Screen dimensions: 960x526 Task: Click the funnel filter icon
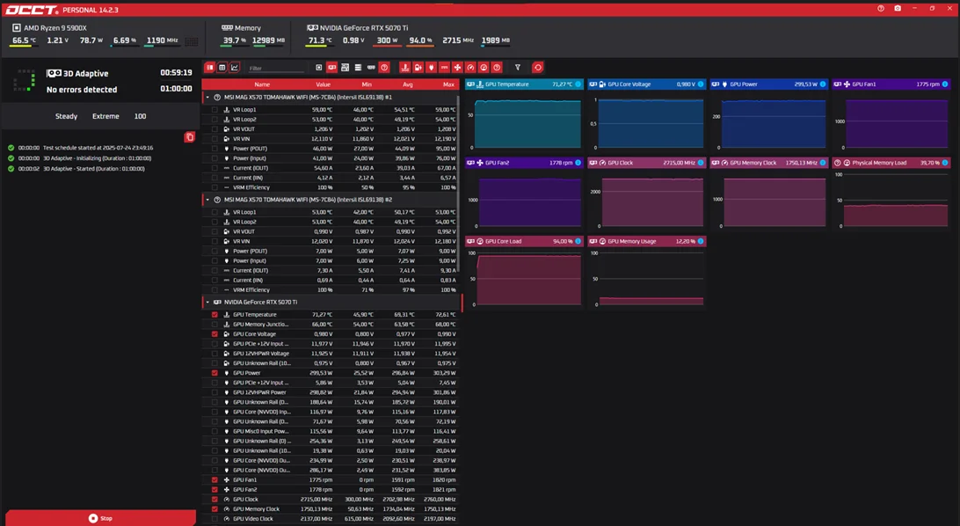click(x=518, y=68)
